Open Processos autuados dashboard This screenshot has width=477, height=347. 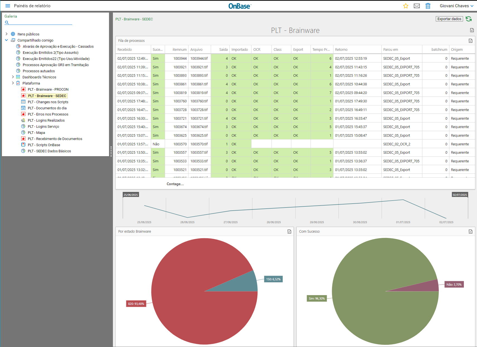[39, 71]
